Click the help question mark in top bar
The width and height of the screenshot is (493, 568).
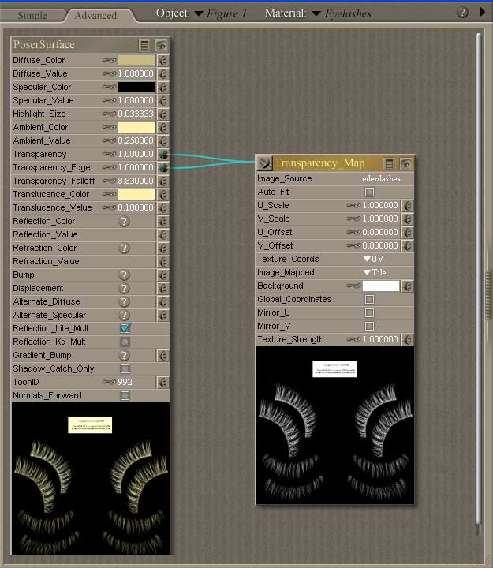(x=462, y=13)
